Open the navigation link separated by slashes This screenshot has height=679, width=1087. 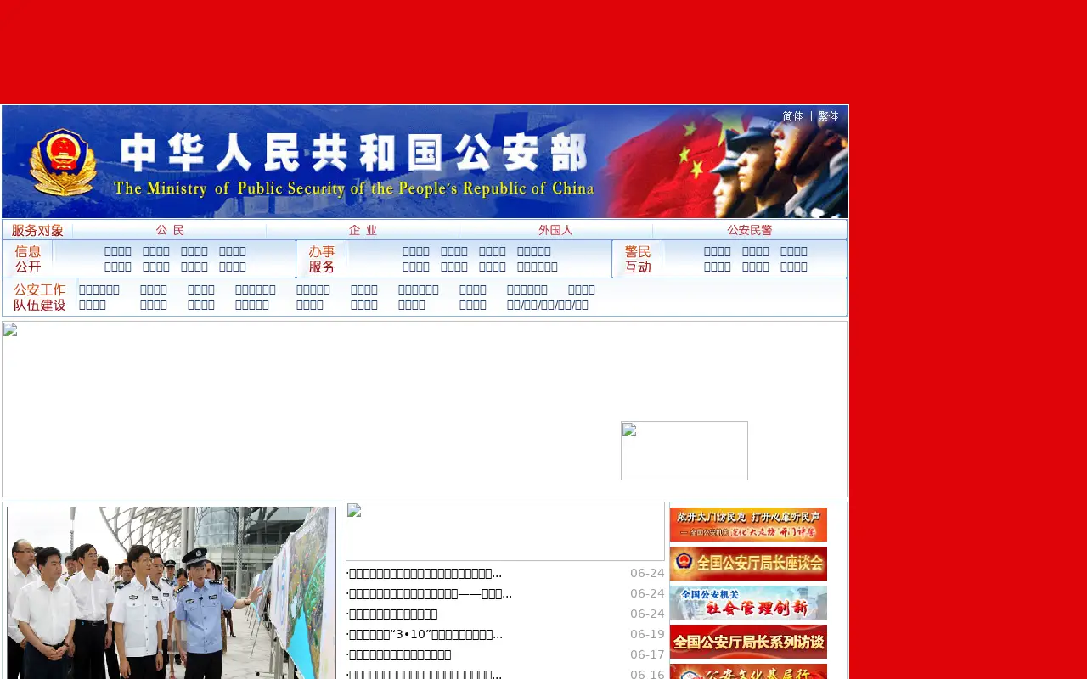pyautogui.click(x=548, y=306)
